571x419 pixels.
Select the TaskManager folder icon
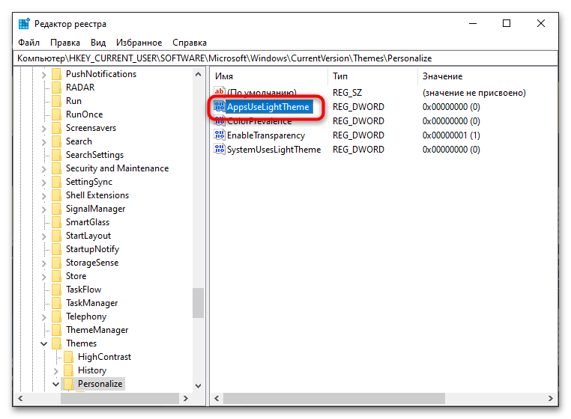click(56, 302)
